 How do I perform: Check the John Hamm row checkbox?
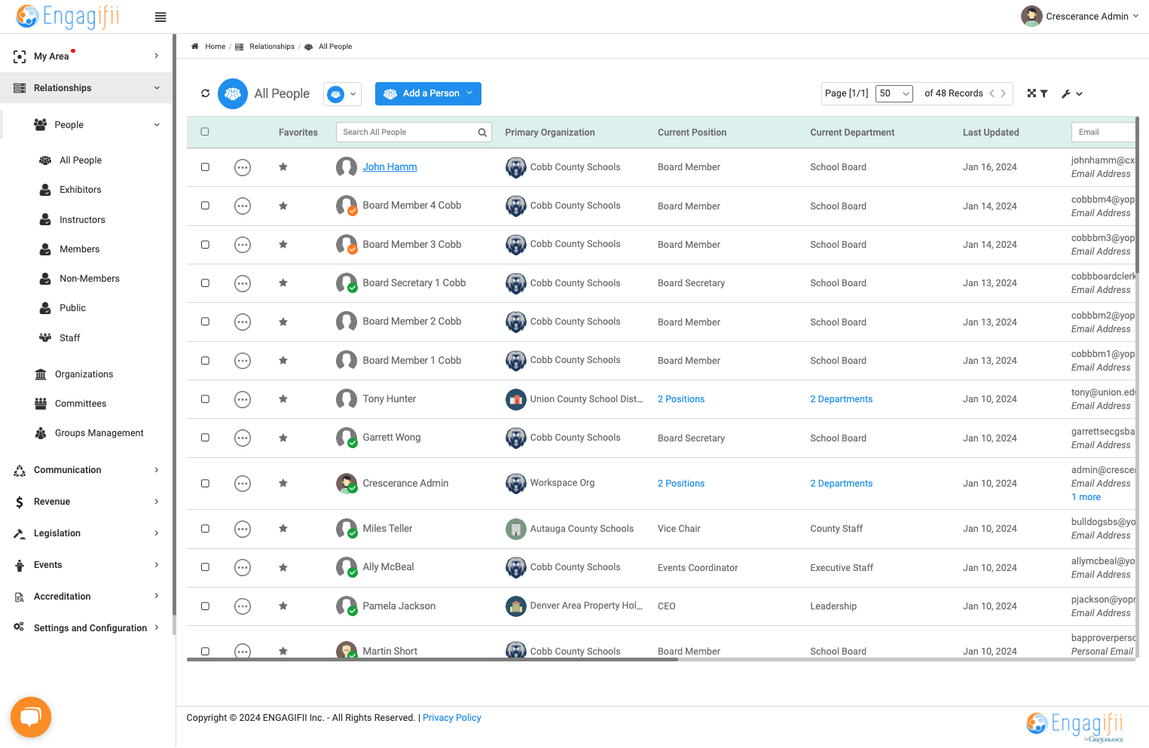205,167
